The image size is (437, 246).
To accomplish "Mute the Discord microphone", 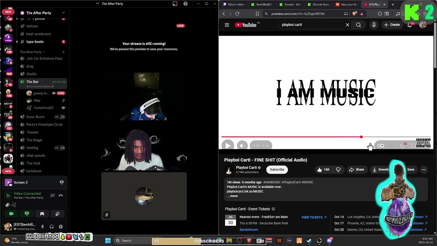I will pyautogui.click(x=42, y=227).
